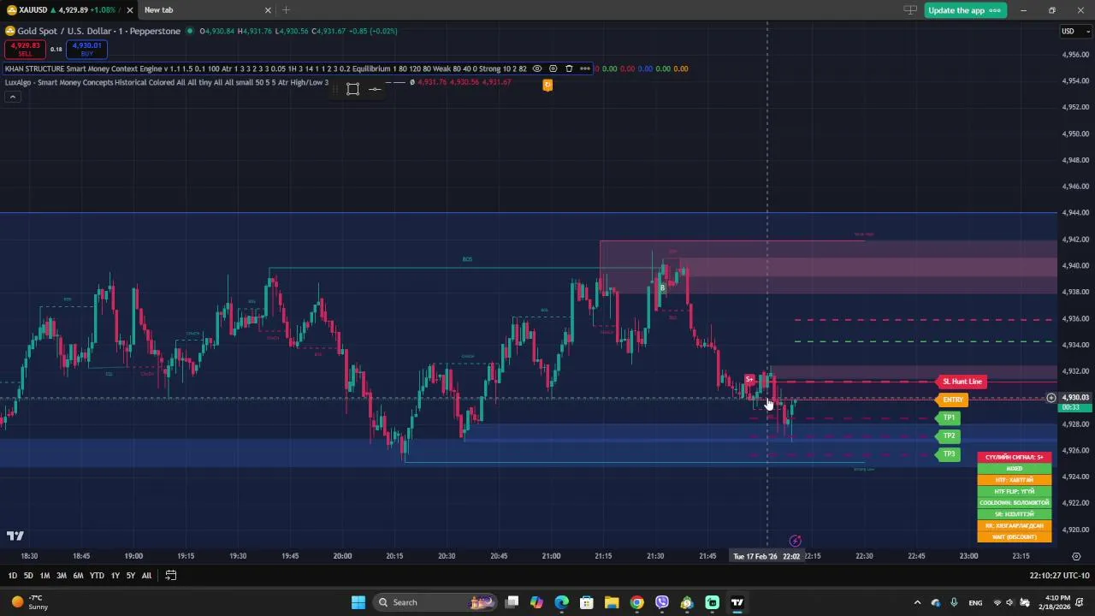1095x616 pixels.
Task: Open a new tab with plus button
Action: point(286,10)
